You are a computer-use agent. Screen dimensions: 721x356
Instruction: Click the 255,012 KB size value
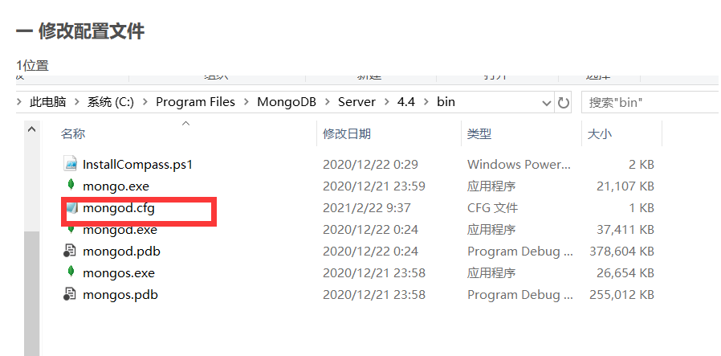point(621,294)
